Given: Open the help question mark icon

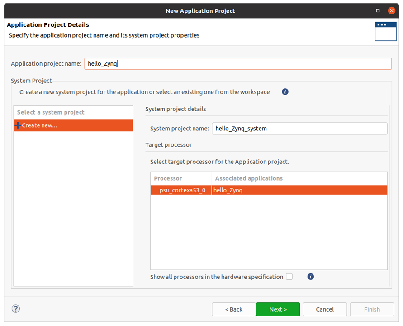Looking at the screenshot, I should click(16, 309).
